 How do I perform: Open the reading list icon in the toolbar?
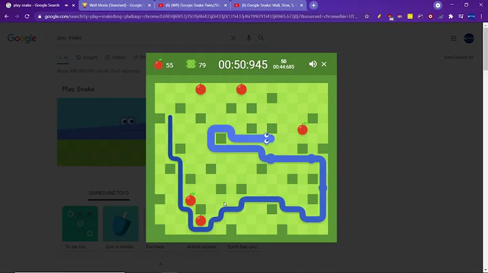pyautogui.click(x=461, y=16)
